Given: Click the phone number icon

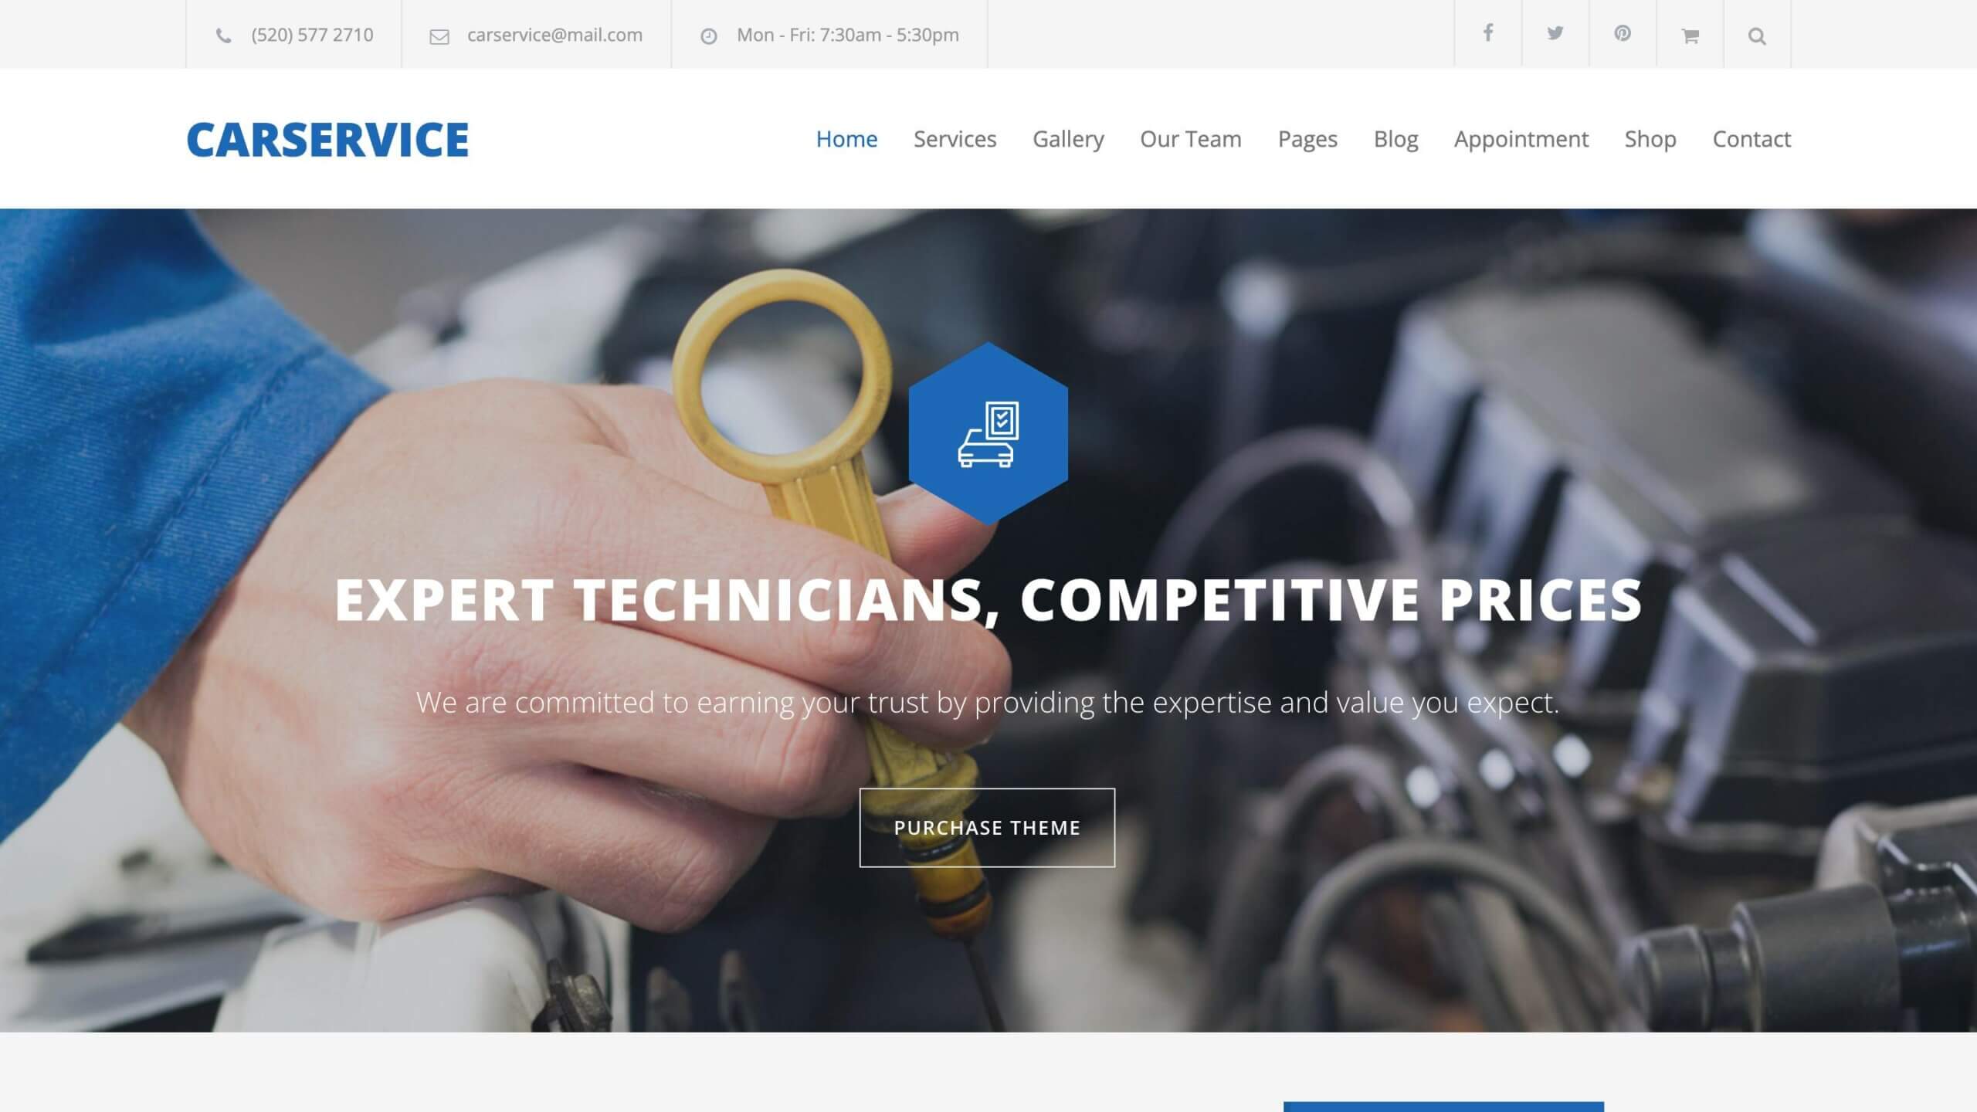Looking at the screenshot, I should click(x=222, y=34).
